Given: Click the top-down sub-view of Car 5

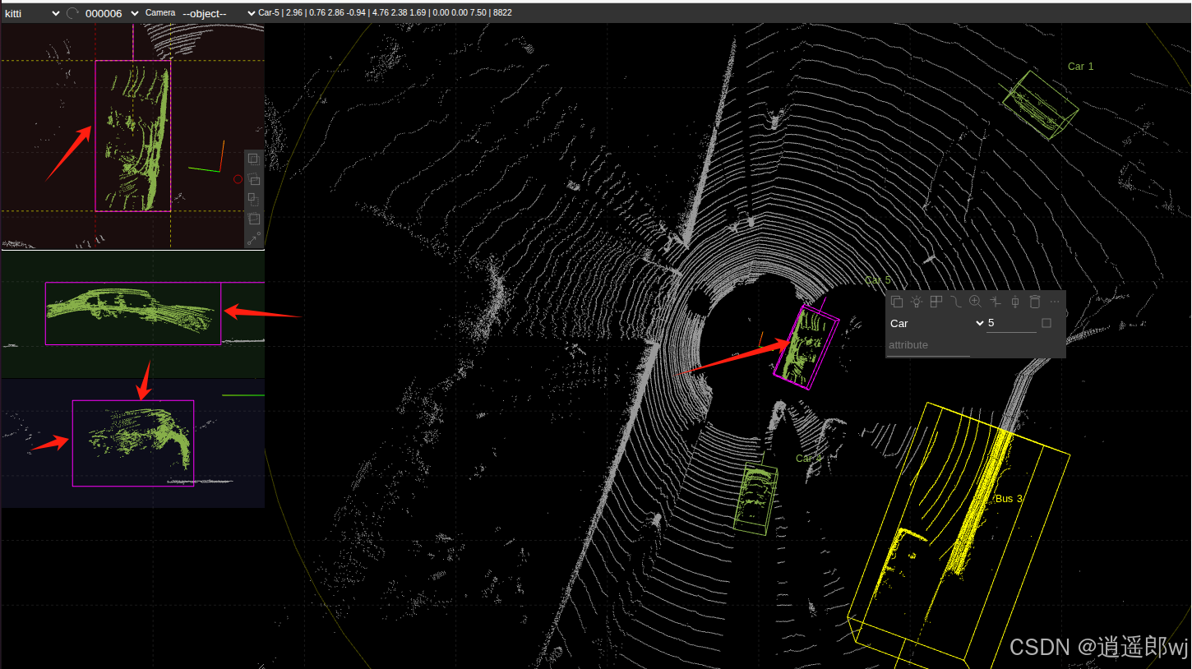Looking at the screenshot, I should (132, 136).
